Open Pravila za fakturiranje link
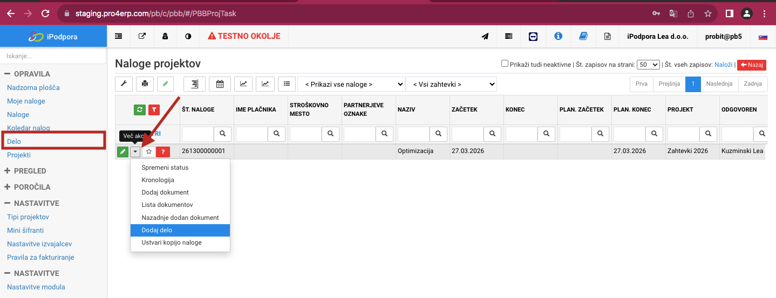This screenshot has width=776, height=298. [x=40, y=257]
